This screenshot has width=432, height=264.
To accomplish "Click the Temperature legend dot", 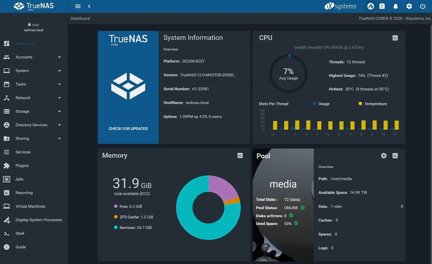I will point(360,104).
